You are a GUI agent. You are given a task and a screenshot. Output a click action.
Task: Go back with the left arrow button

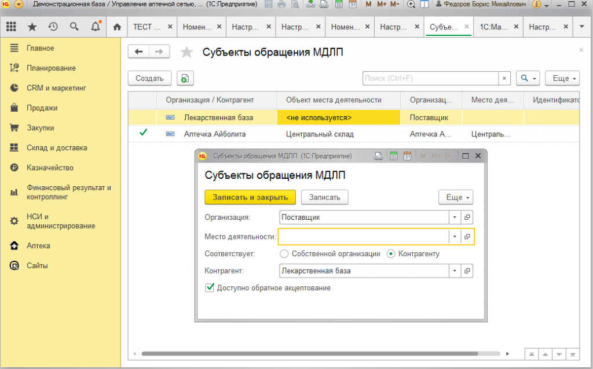click(x=138, y=51)
